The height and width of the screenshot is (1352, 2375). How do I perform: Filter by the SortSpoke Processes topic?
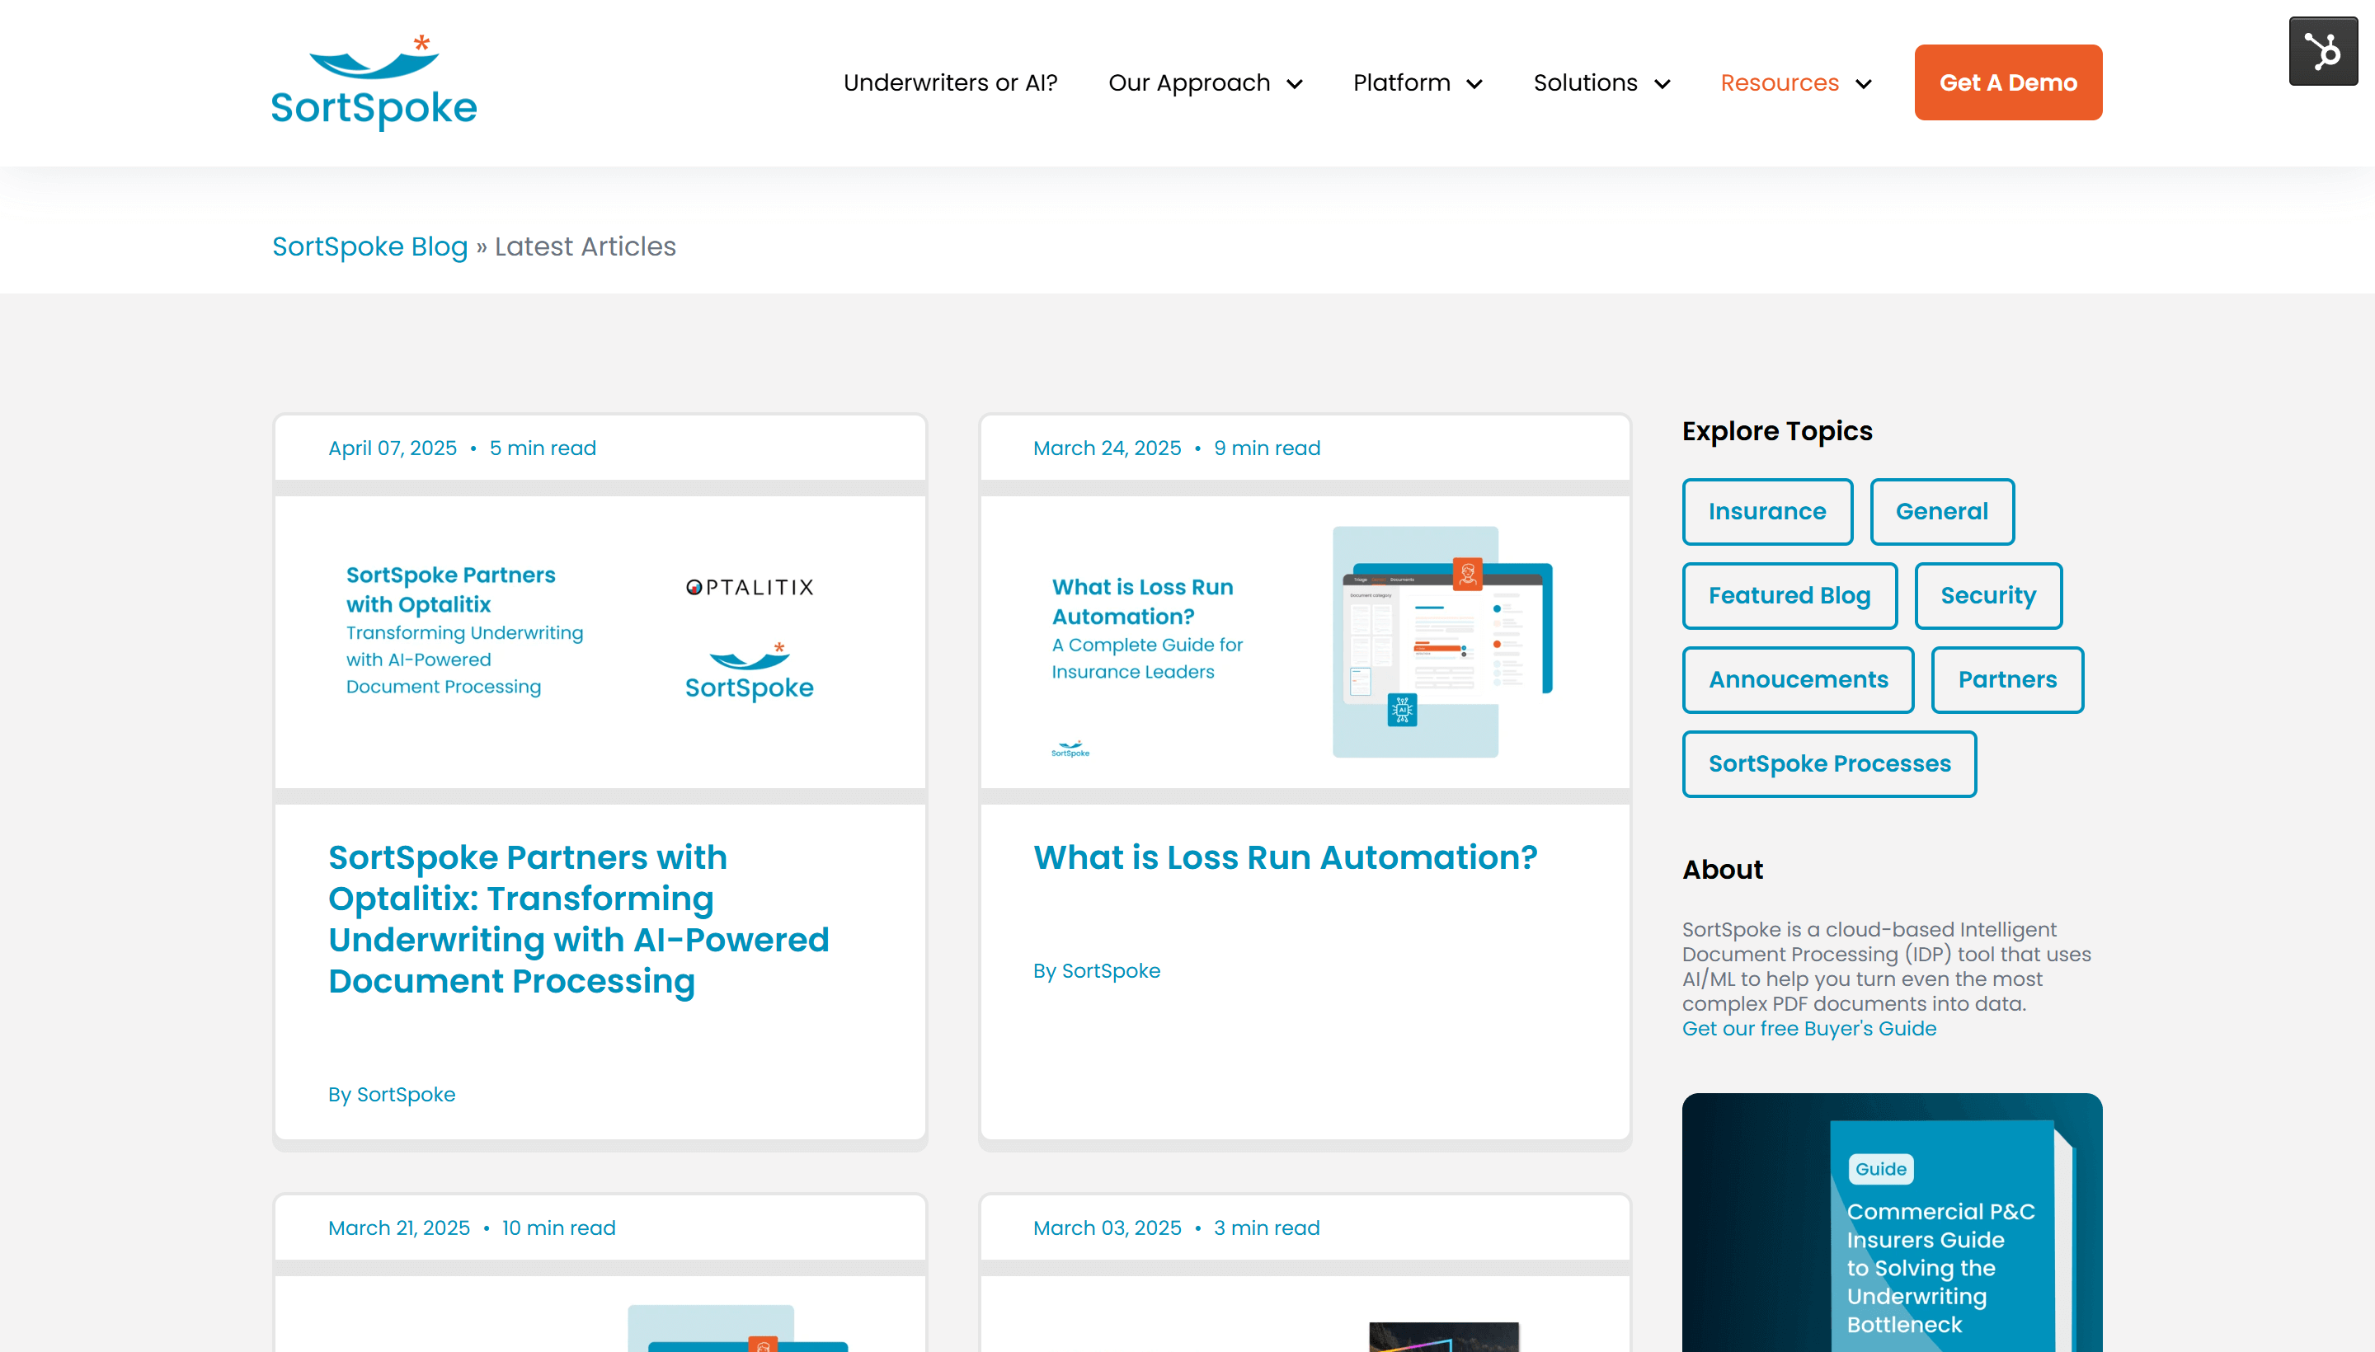click(x=1829, y=763)
